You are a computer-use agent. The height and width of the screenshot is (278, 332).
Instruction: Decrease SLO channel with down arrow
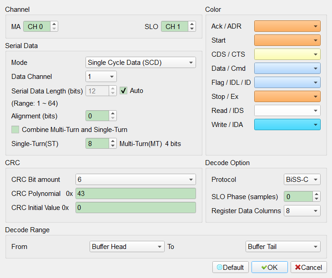click(x=192, y=29)
